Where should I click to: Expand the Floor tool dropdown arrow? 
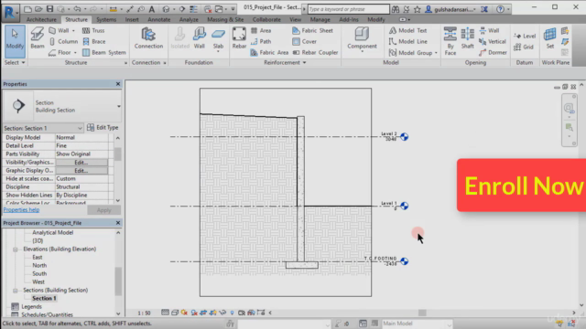click(x=75, y=53)
